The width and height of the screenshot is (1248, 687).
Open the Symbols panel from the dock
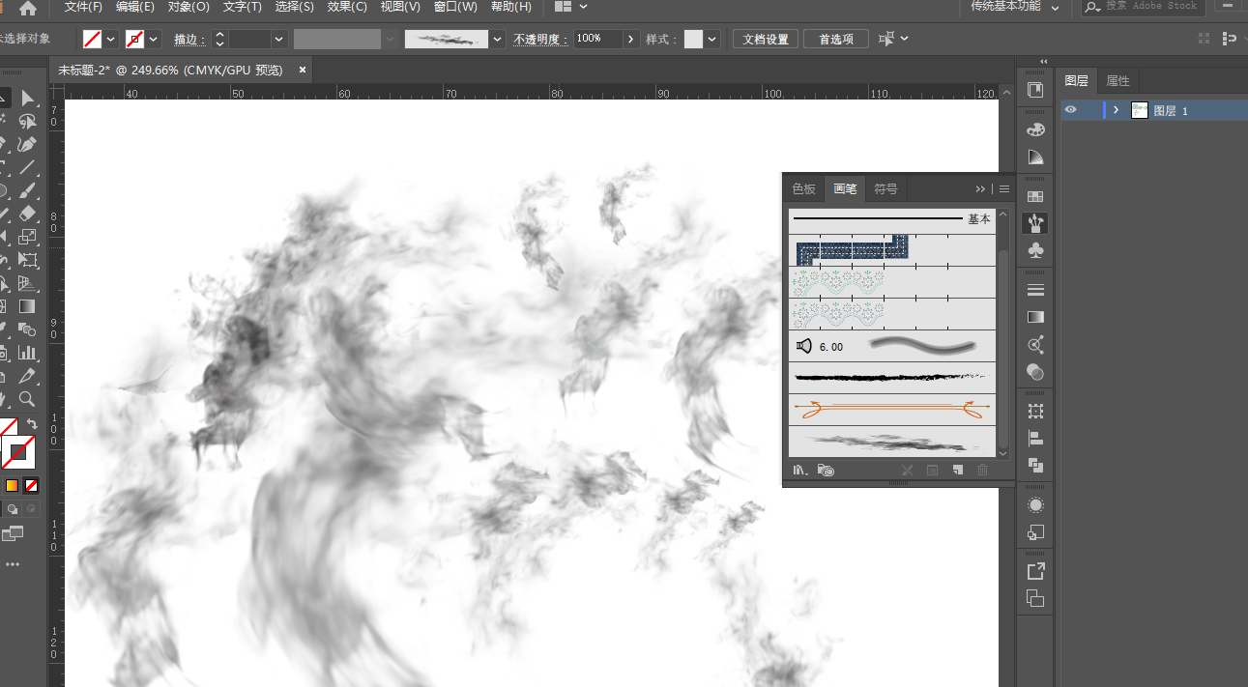click(1035, 250)
